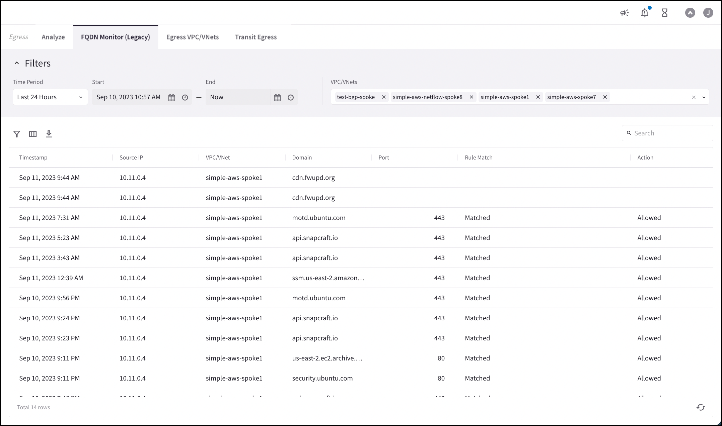
Task: Sort by the Timestamp column header
Action: tap(33, 157)
